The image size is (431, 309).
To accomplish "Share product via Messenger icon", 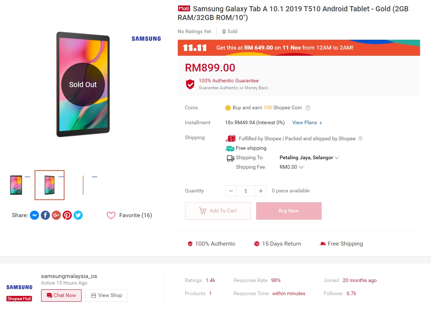I will click(x=34, y=215).
